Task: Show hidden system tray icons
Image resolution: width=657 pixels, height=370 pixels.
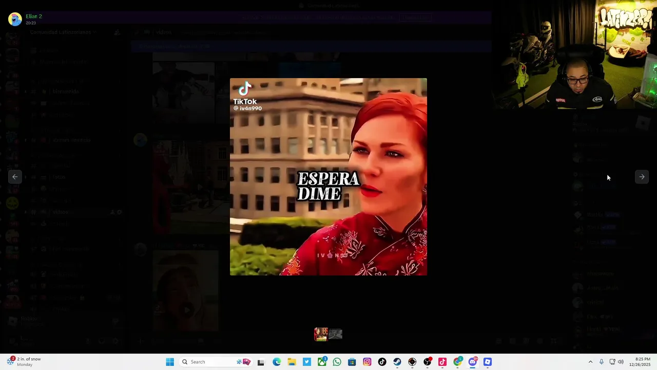Action: (x=590, y=362)
